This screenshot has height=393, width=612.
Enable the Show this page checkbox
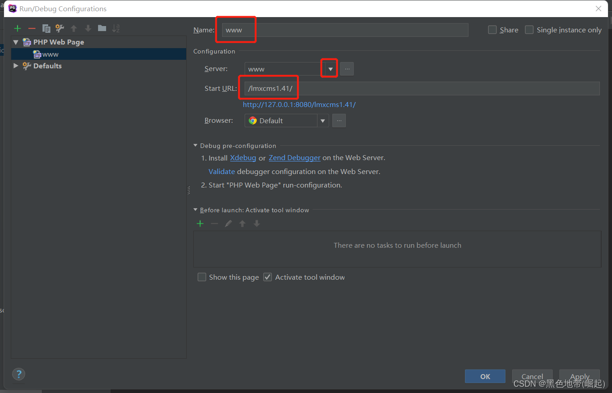[x=202, y=277]
